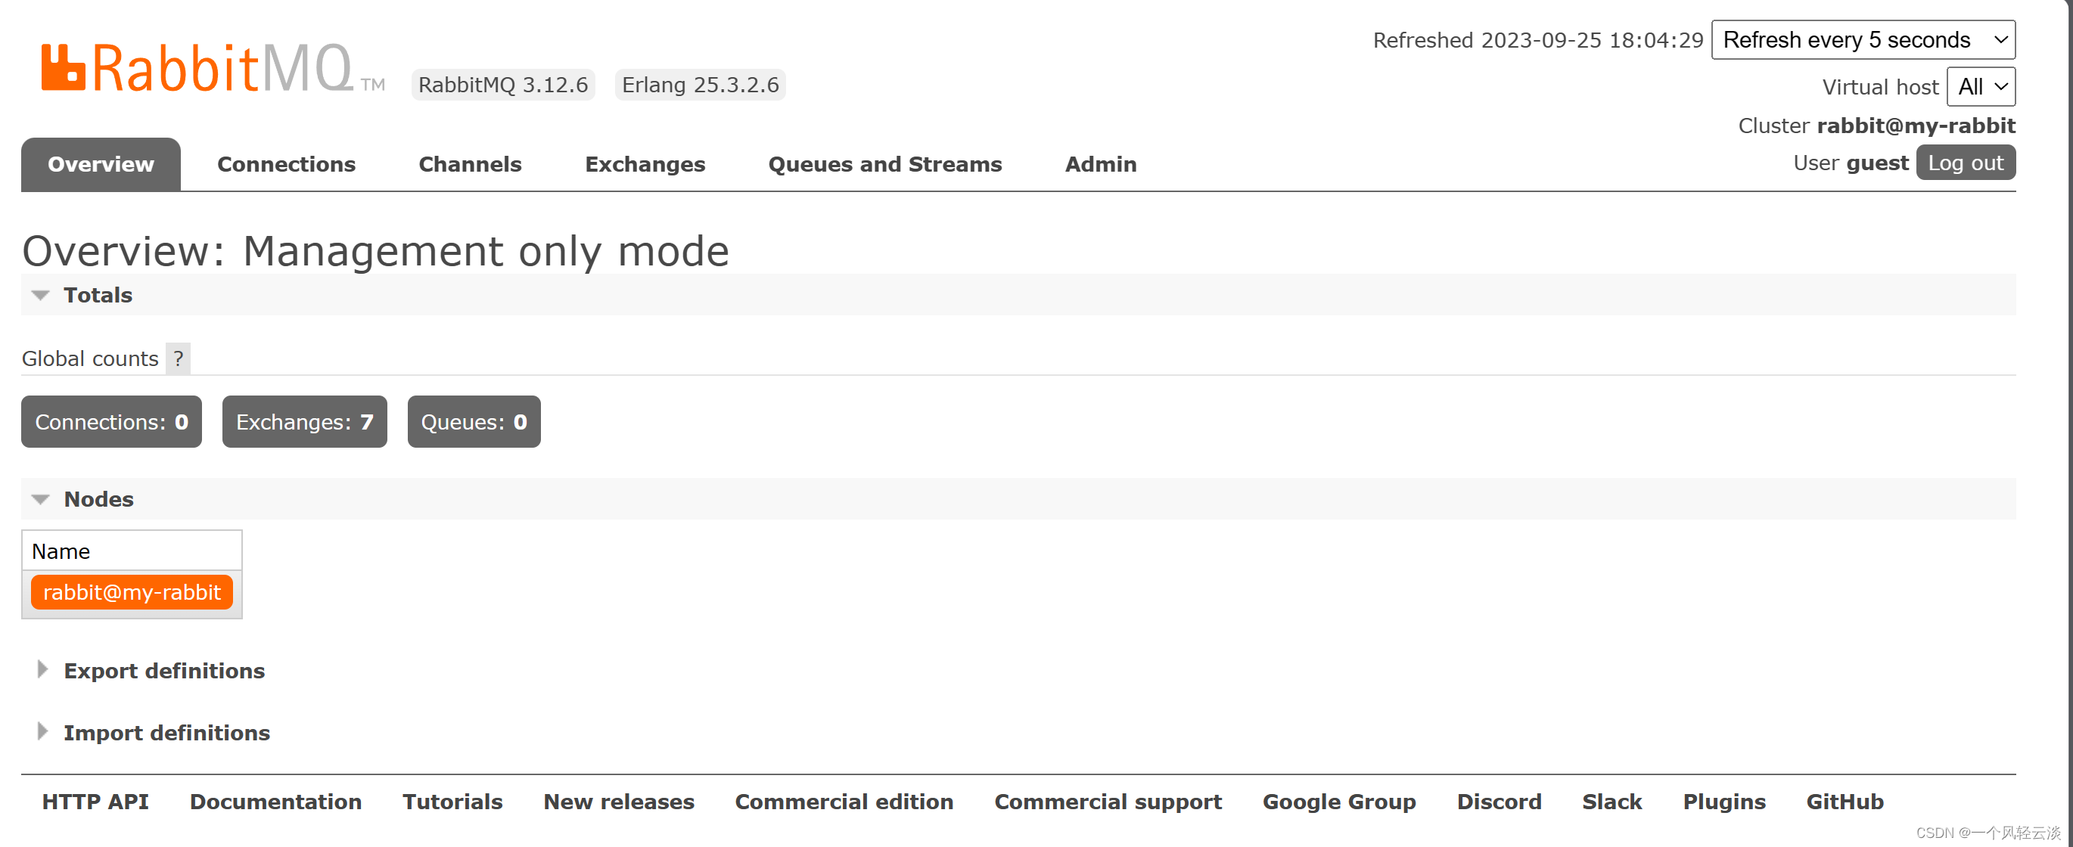Click the Overview: Management only mode heading

pos(375,251)
